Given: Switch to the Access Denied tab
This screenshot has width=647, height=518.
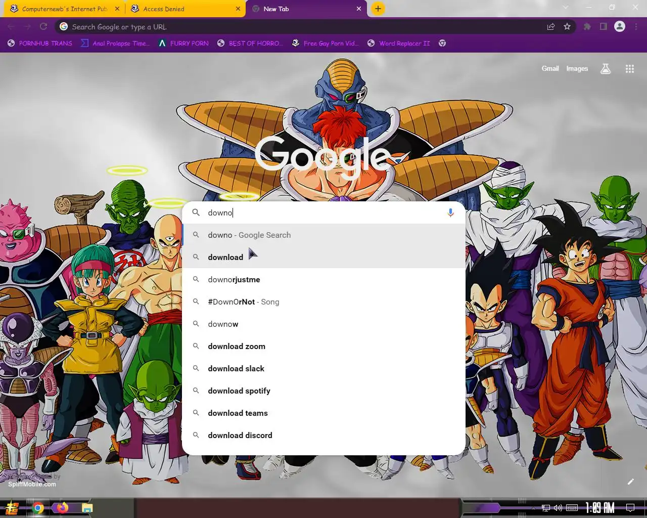Looking at the screenshot, I should coord(185,9).
